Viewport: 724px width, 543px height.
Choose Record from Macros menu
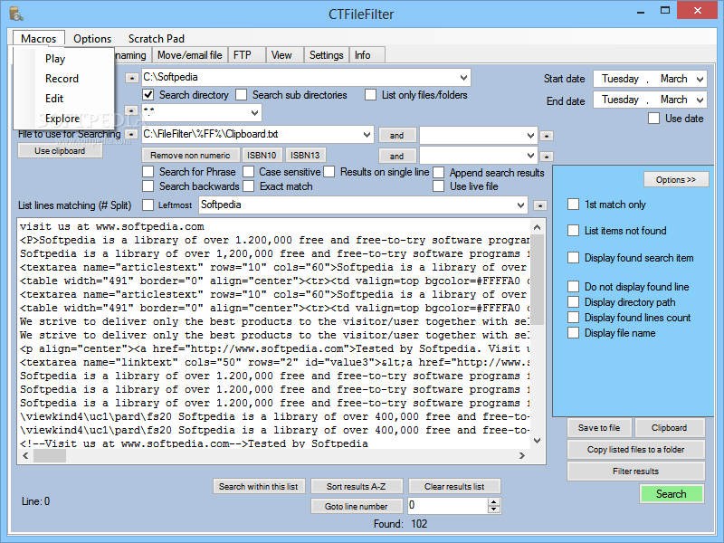pyautogui.click(x=63, y=79)
